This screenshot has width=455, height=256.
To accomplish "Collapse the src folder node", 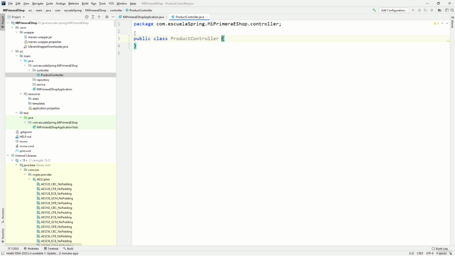I will click(x=12, y=51).
